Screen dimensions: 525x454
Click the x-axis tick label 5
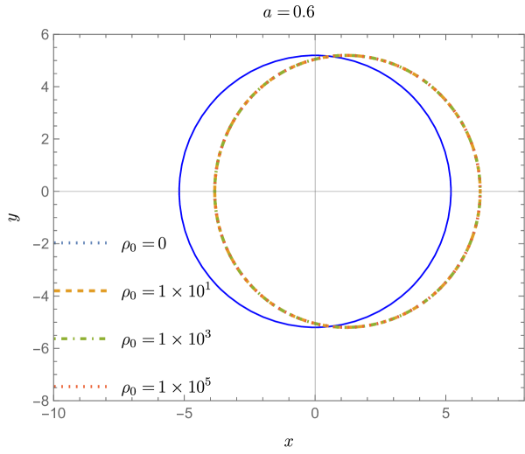pyautogui.click(x=445, y=414)
